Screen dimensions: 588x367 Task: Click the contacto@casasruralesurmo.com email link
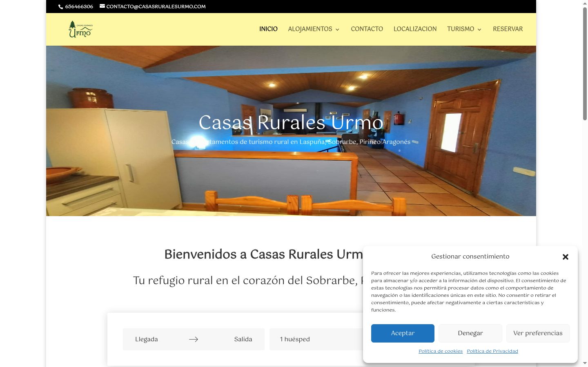[x=156, y=7]
